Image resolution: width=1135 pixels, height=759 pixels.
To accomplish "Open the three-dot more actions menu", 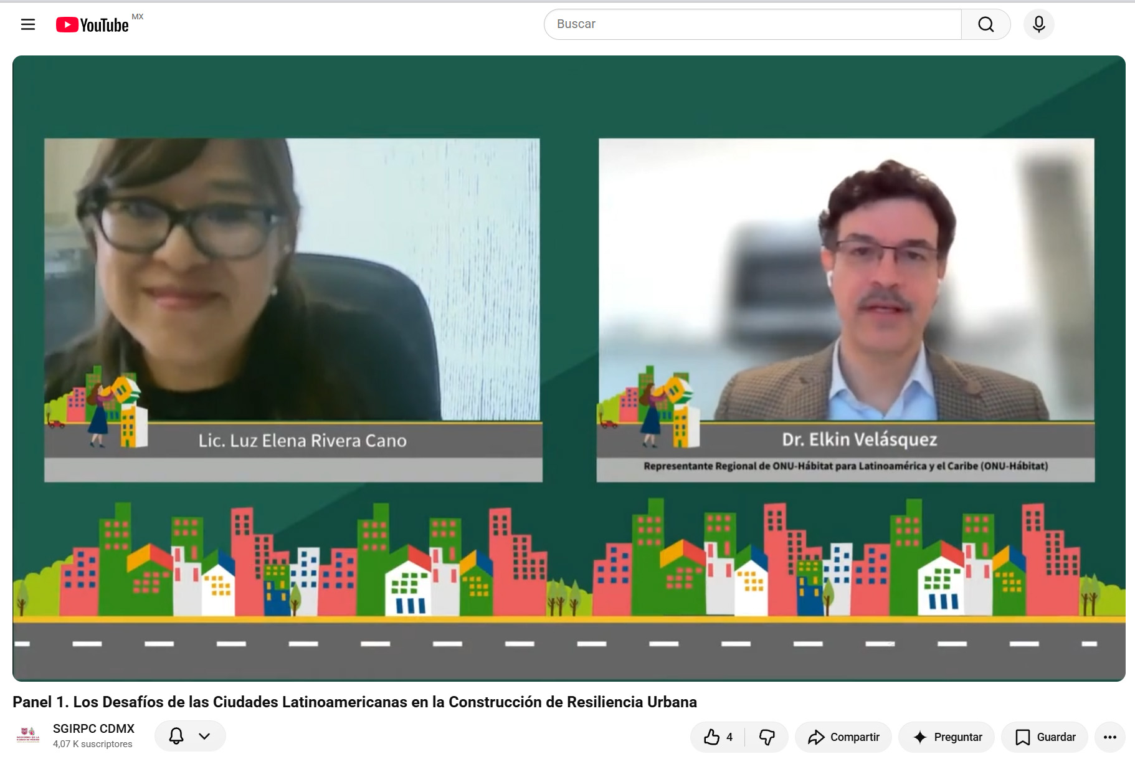I will (x=1110, y=737).
